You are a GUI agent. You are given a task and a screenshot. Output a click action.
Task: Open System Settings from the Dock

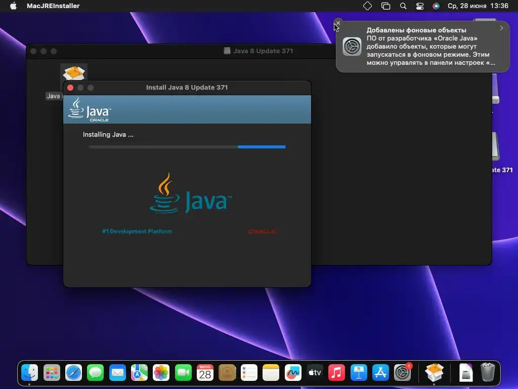pyautogui.click(x=403, y=373)
